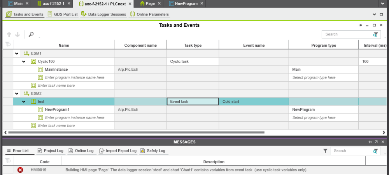The height and width of the screenshot is (175, 389).
Task: Open the GDS Port List tab
Action: (x=62, y=14)
